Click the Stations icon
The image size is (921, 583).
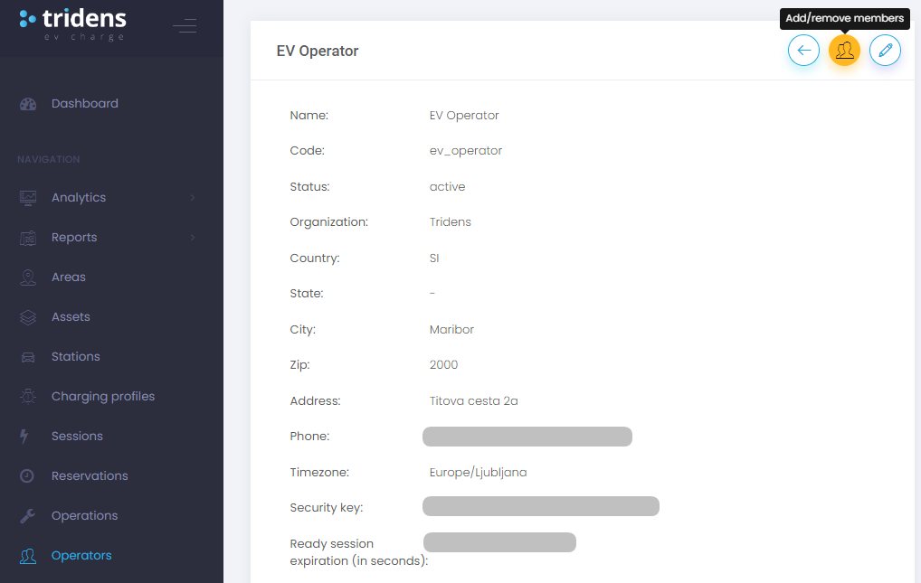point(27,356)
